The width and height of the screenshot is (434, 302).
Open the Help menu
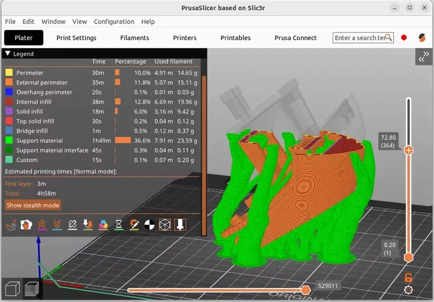pos(148,22)
